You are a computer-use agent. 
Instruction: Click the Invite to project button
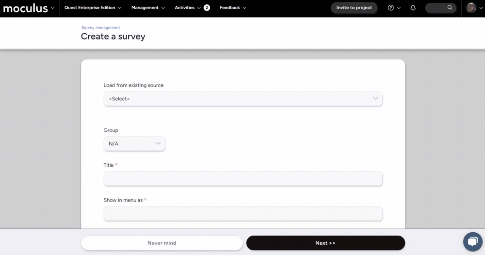pos(354,8)
